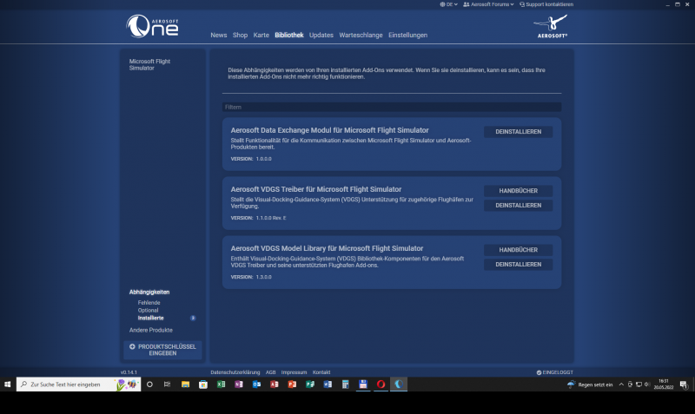Viewport: 695px width, 414px height.
Task: Open Outlook from the taskbar
Action: [x=256, y=384]
